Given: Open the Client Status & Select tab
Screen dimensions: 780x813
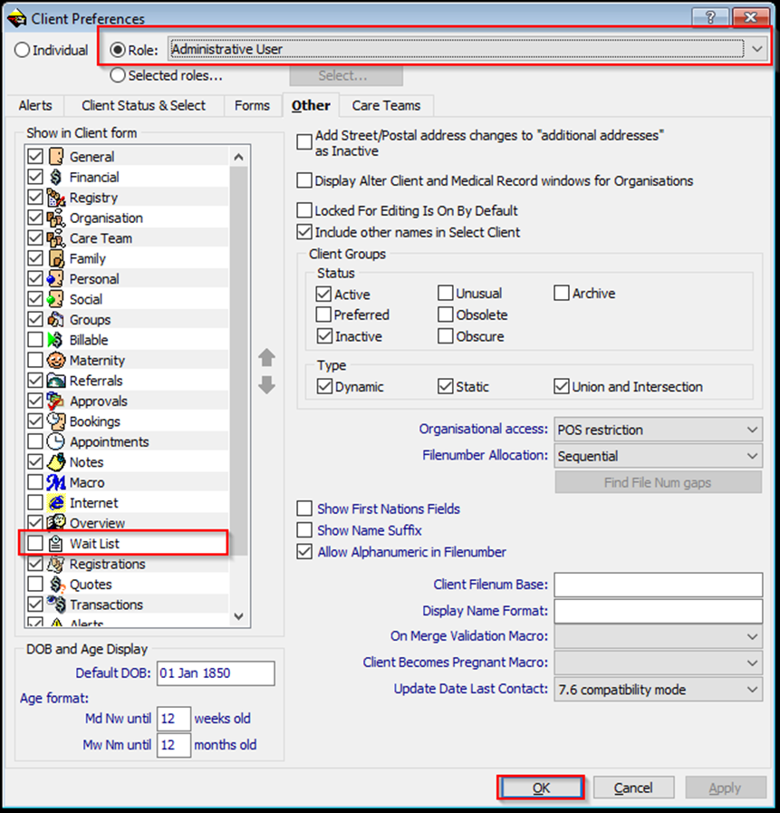Looking at the screenshot, I should (143, 105).
